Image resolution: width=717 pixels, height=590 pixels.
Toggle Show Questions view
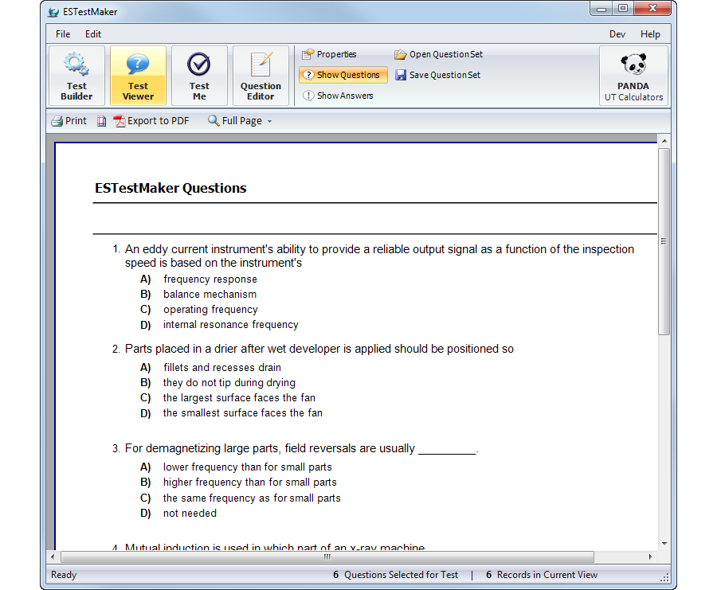(343, 75)
